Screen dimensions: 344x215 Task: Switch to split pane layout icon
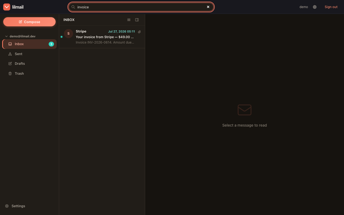(x=137, y=20)
